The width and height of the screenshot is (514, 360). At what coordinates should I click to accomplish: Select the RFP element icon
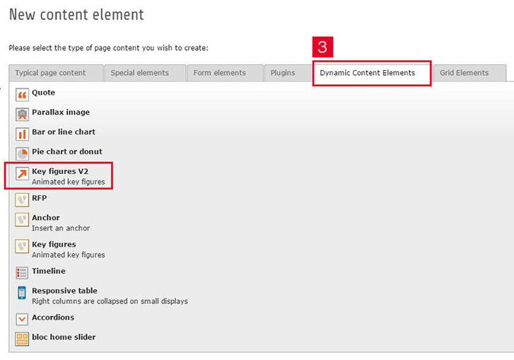pos(22,199)
